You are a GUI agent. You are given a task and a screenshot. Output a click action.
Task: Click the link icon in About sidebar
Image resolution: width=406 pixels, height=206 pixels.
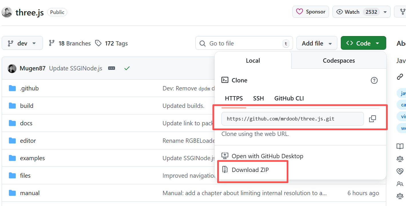(400, 77)
